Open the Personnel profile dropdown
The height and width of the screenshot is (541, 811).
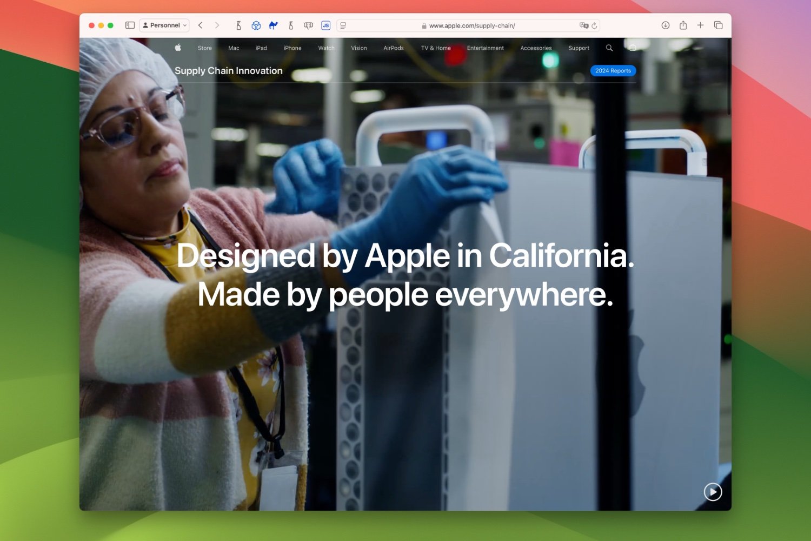click(x=164, y=25)
